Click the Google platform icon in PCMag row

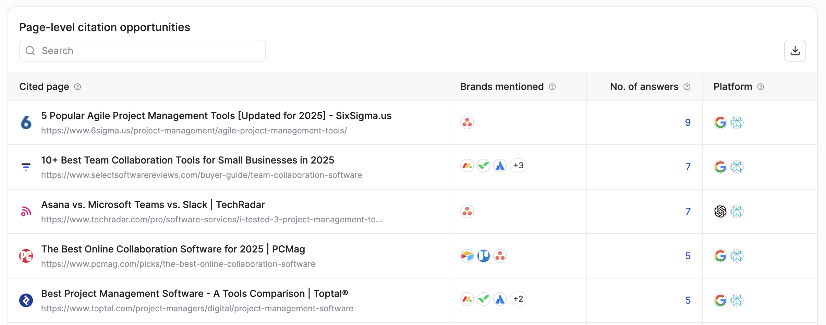click(x=720, y=256)
